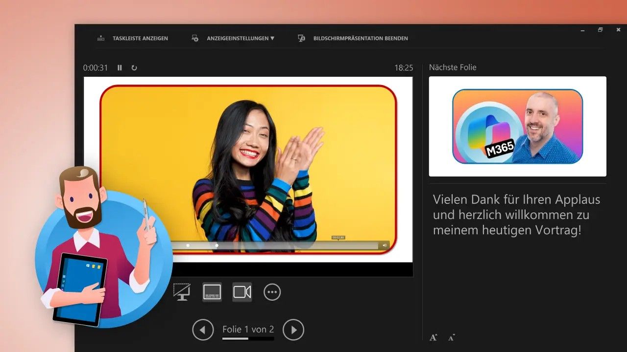Toggle black screen during presentation

(x=182, y=292)
